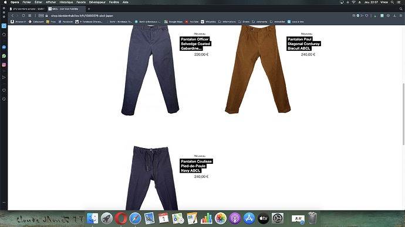The height and width of the screenshot is (227, 405).
Task: Open Pantalon Coulisse Pied-de-Poule Navy product
Action: click(x=196, y=166)
